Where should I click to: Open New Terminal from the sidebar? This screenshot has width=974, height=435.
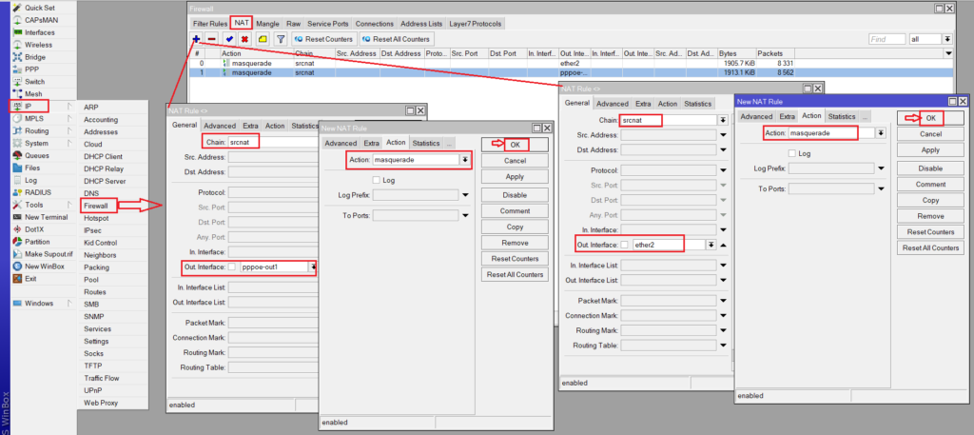pos(44,217)
